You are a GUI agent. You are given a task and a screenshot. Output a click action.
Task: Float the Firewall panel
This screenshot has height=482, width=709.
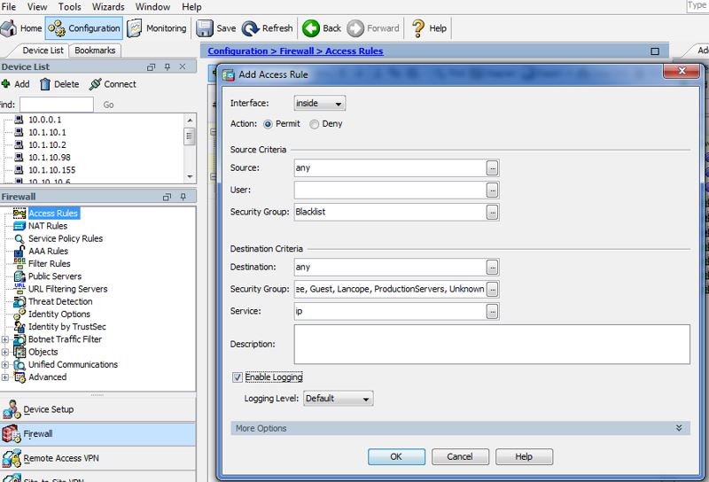(167, 197)
